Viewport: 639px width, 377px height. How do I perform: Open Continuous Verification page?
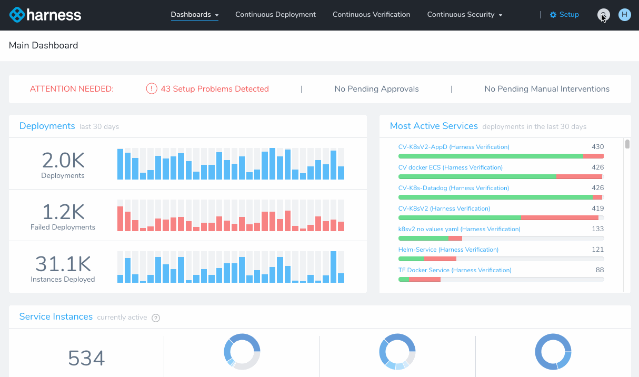371,15
